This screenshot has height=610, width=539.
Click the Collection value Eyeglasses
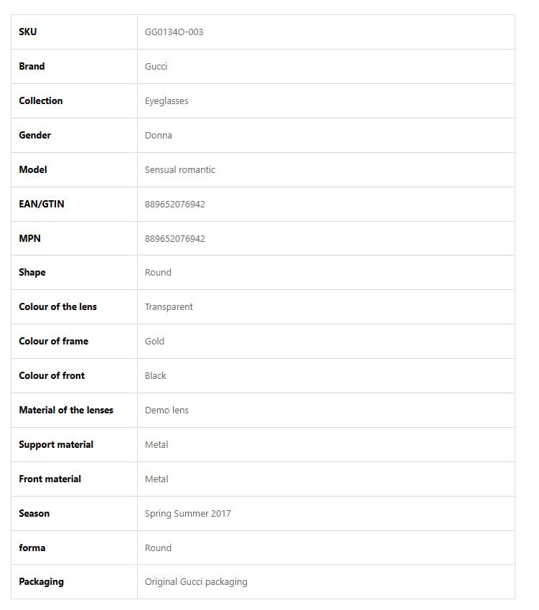click(167, 101)
